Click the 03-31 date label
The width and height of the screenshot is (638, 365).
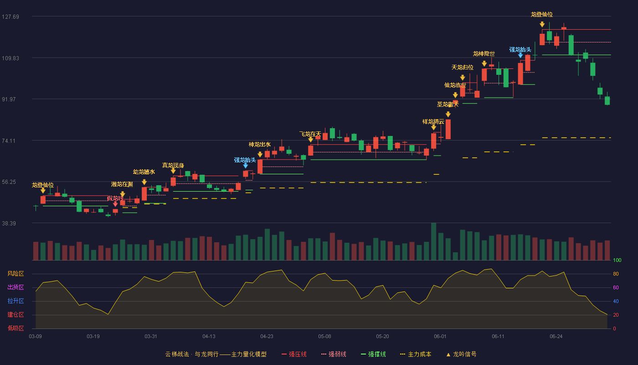point(151,336)
